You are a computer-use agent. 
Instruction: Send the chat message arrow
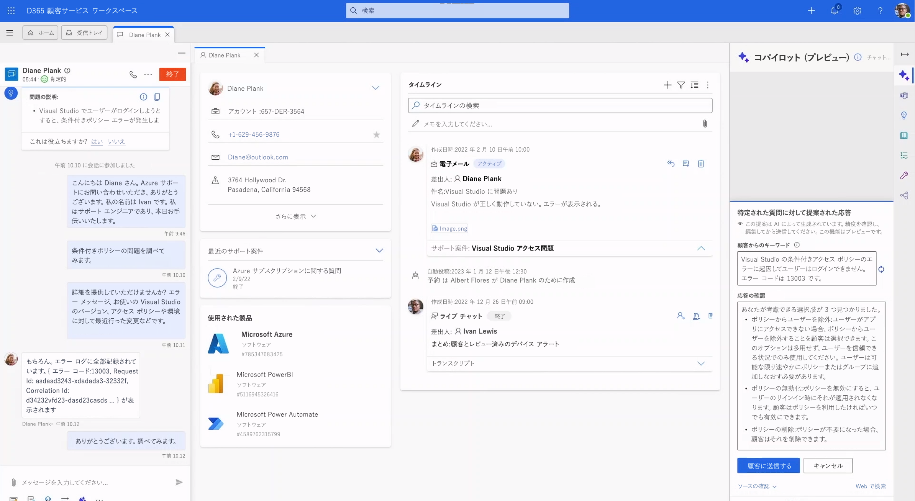click(179, 482)
